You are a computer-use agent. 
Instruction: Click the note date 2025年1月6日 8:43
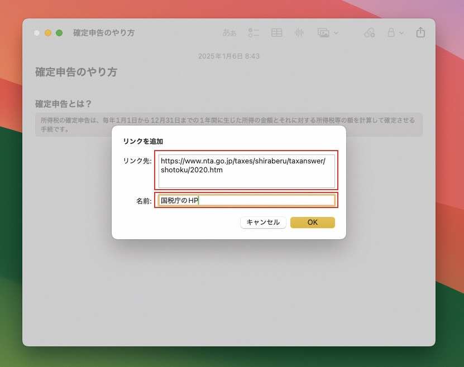tap(229, 56)
